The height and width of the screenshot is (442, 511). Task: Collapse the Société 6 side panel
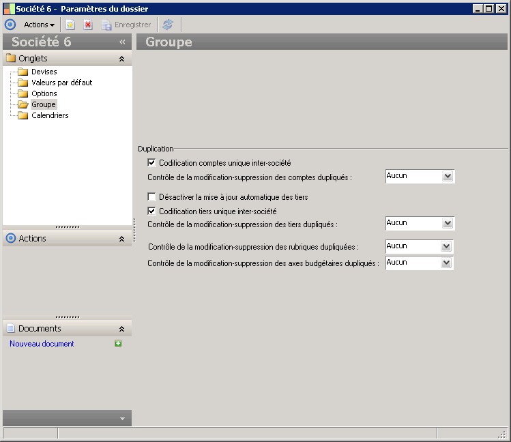coord(122,42)
